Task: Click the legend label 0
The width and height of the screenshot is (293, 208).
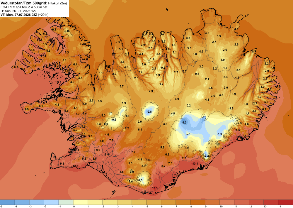Action: point(74,206)
